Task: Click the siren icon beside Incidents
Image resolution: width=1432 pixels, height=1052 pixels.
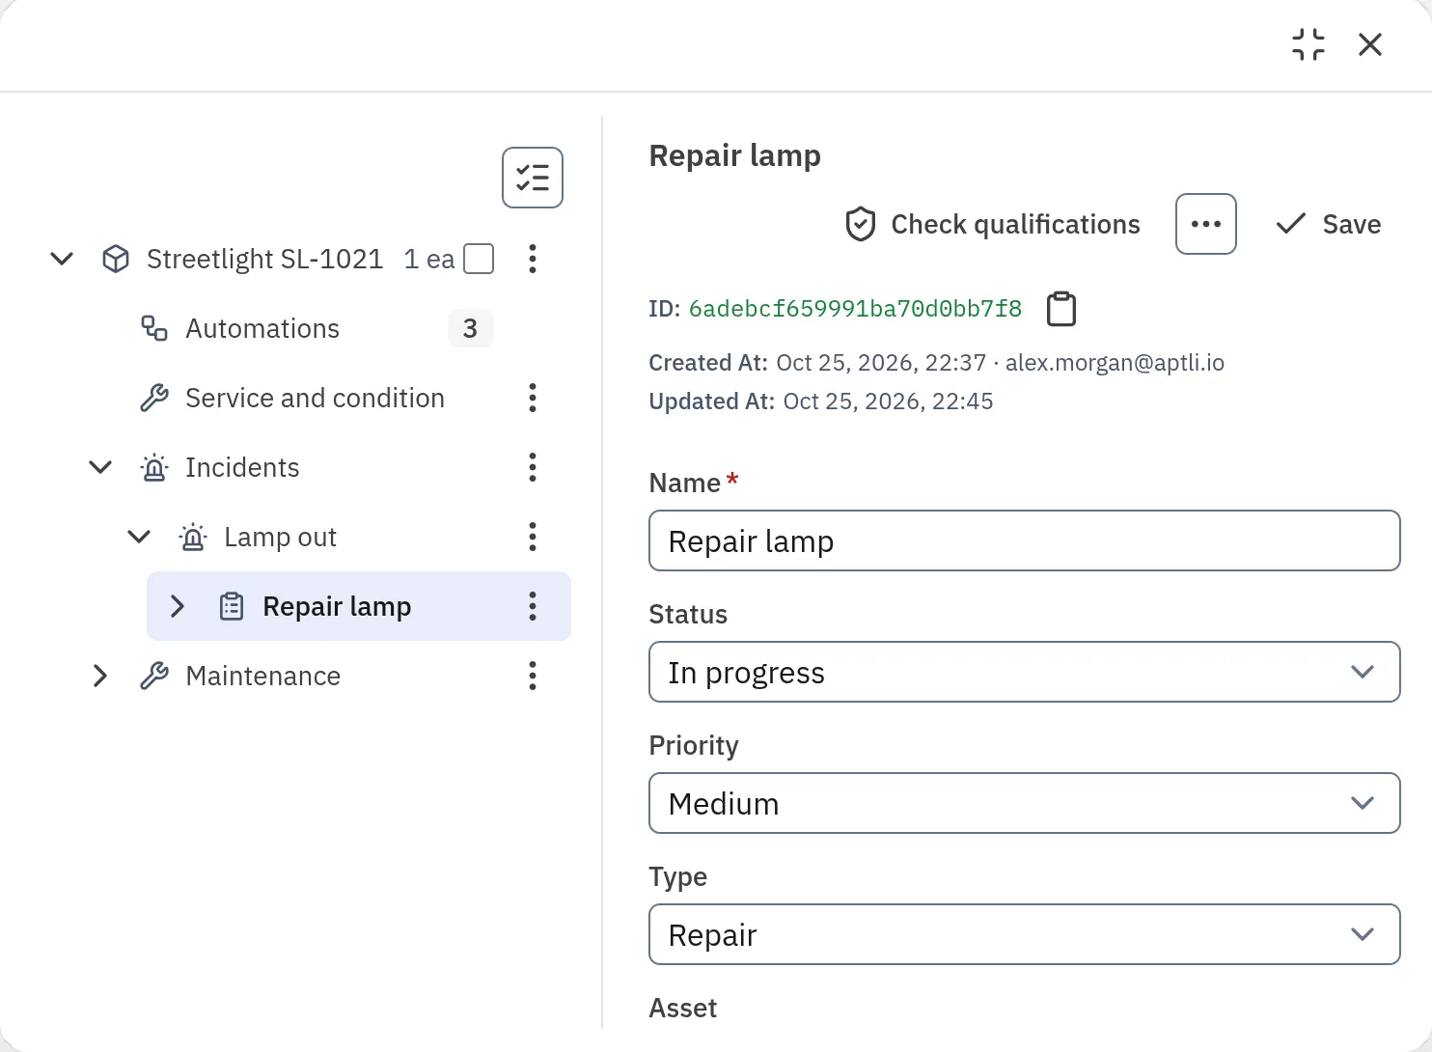Action: pos(154,467)
